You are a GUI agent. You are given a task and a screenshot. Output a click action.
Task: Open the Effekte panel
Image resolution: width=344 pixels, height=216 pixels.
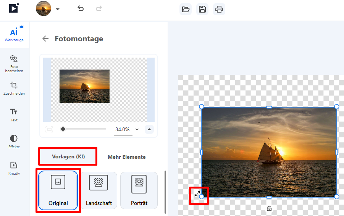point(14,142)
